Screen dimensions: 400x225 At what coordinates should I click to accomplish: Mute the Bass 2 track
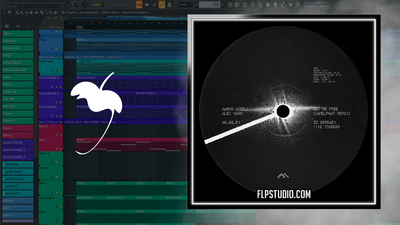[x=61, y=135]
